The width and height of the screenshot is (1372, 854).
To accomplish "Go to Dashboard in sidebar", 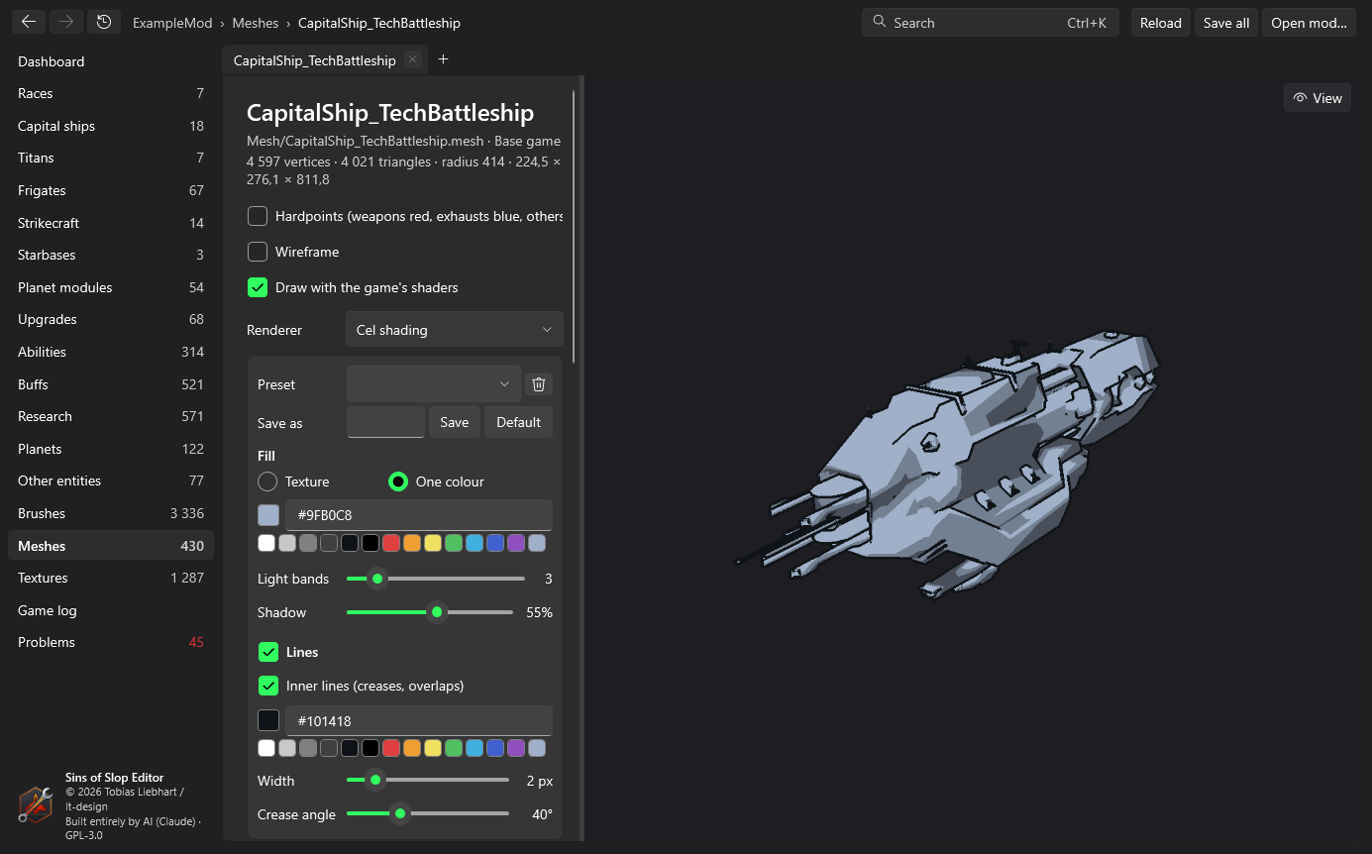I will coord(110,61).
